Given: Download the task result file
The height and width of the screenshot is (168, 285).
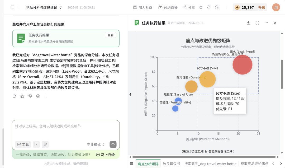Looking at the screenshot, I should (248, 23).
